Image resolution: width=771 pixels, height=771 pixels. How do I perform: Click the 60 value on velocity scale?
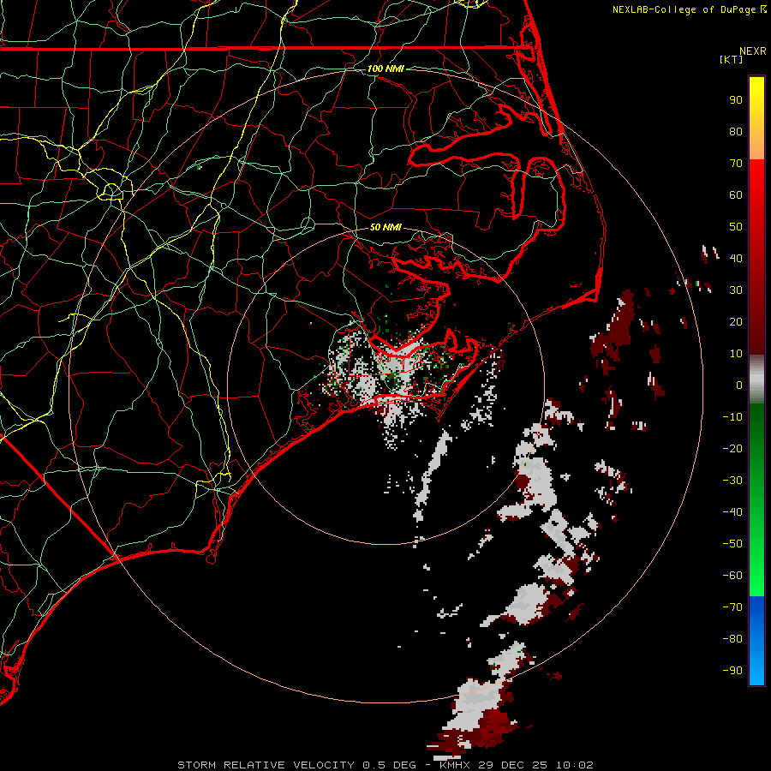736,194
